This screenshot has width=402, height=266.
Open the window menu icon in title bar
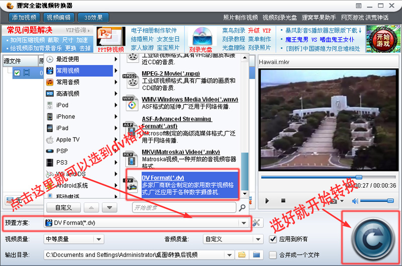(x=359, y=6)
